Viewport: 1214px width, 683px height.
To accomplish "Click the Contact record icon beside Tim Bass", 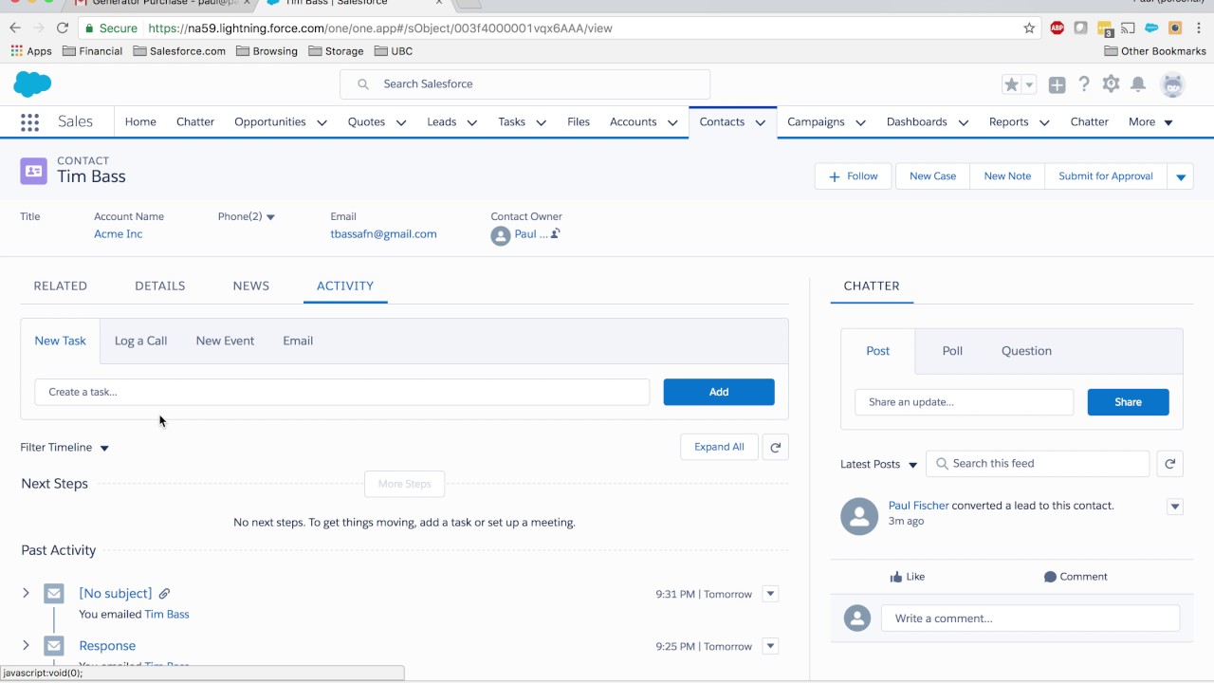I will click(x=33, y=171).
